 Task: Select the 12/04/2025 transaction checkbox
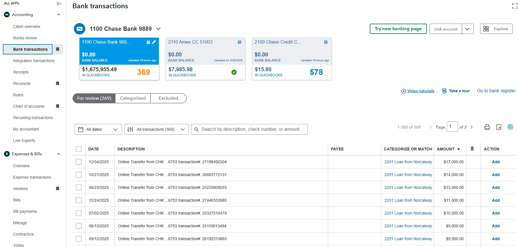pyautogui.click(x=79, y=162)
